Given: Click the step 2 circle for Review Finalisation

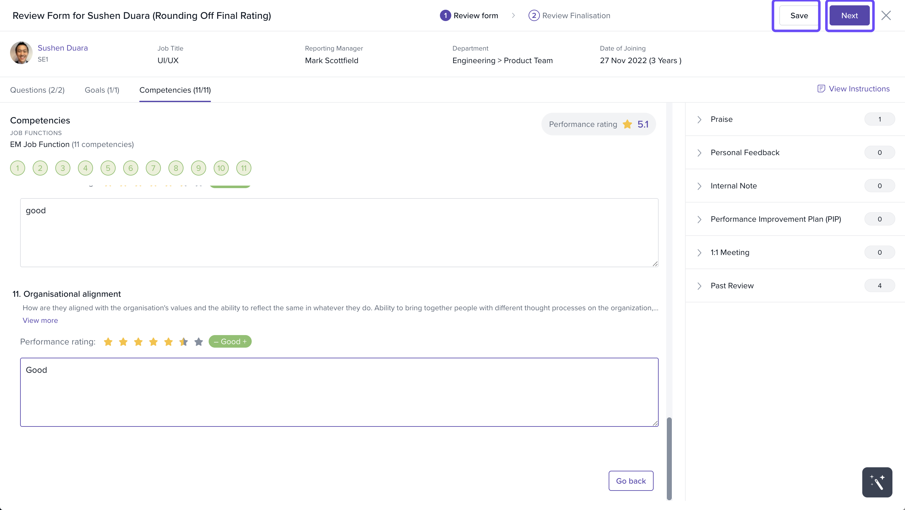Looking at the screenshot, I should 534,15.
